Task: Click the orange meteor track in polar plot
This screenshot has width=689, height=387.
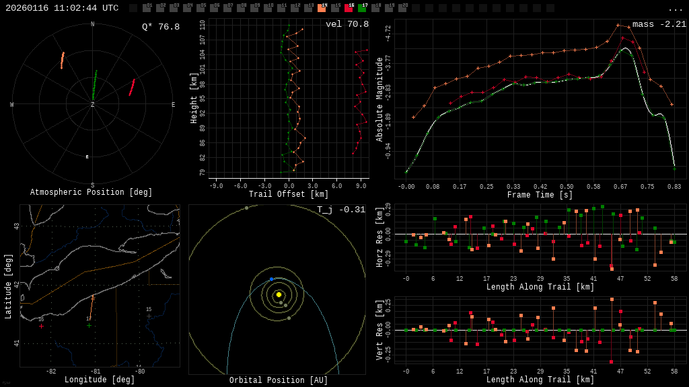Action: 62,60
